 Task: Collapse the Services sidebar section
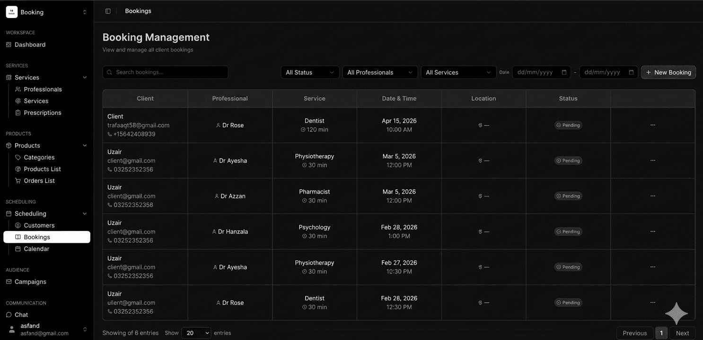click(85, 77)
